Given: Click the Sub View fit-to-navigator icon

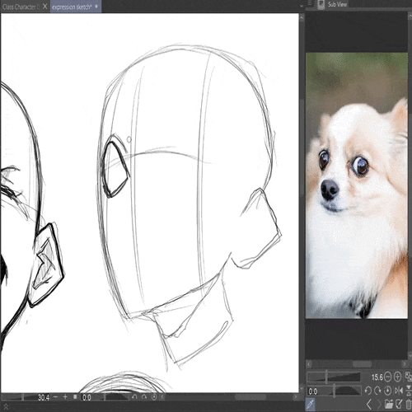Looking at the screenshot, I should coord(409,377).
